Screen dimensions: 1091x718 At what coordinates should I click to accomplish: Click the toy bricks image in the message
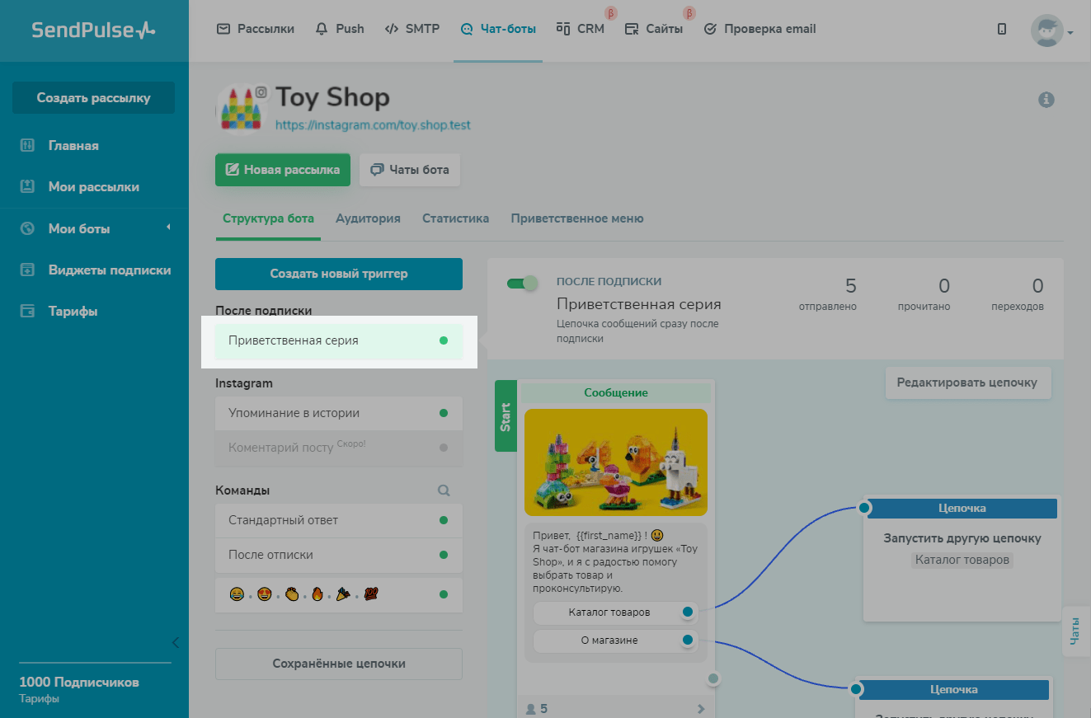[x=616, y=462]
